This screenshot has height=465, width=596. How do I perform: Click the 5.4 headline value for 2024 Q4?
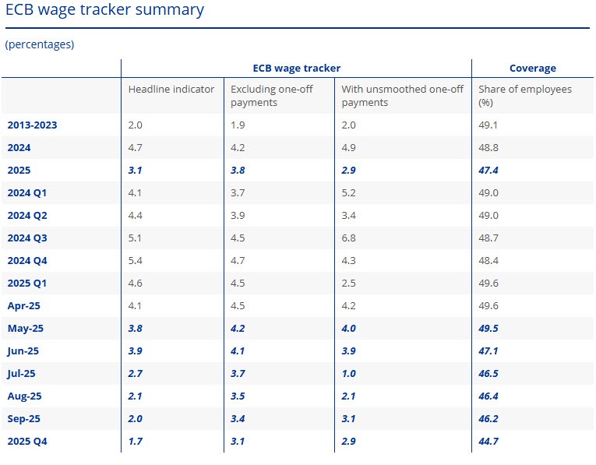pyautogui.click(x=136, y=260)
